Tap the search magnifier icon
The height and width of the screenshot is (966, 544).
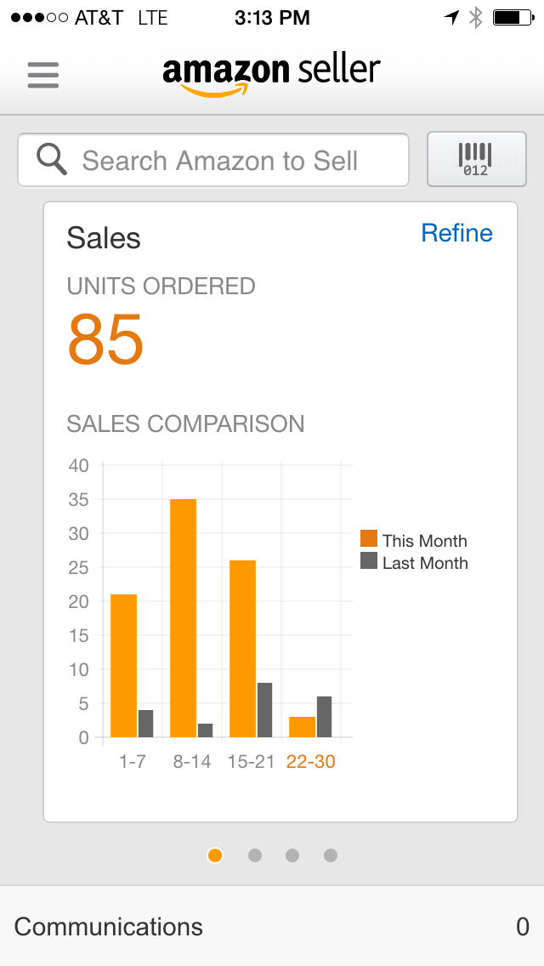pyautogui.click(x=51, y=159)
